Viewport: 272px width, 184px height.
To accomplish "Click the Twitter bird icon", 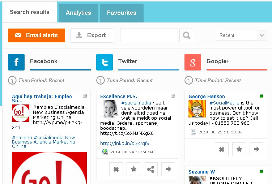I will click(105, 62).
